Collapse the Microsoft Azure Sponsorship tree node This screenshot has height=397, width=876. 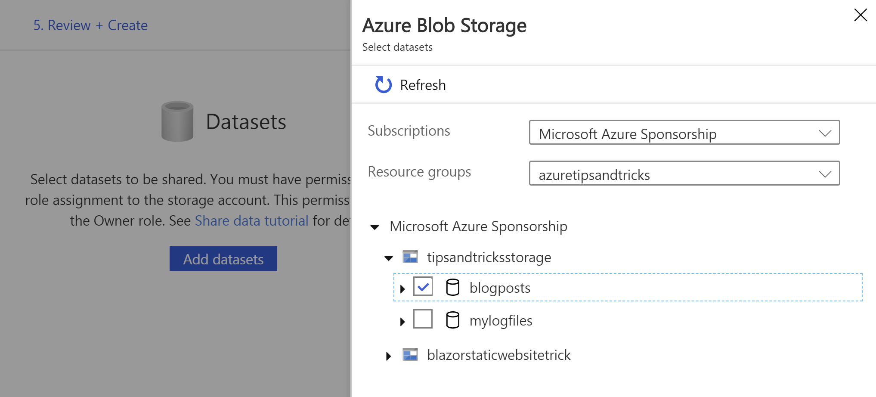pyautogui.click(x=375, y=227)
